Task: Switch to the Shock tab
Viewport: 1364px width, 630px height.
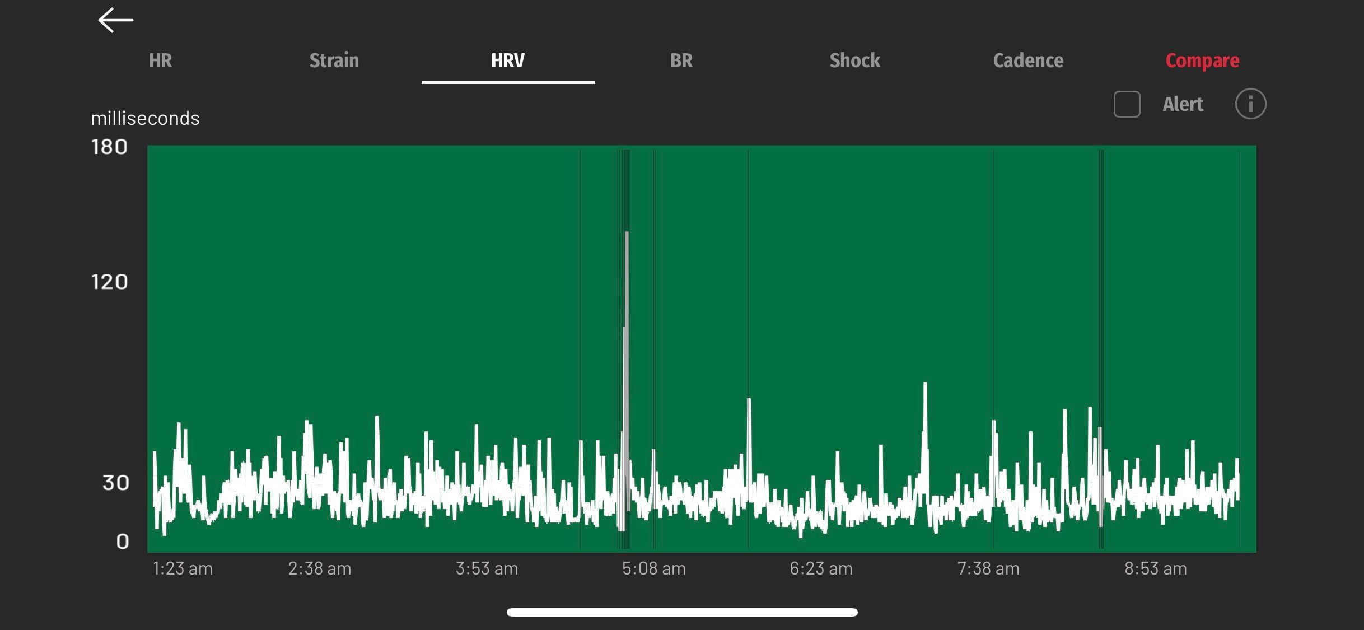Action: point(854,60)
